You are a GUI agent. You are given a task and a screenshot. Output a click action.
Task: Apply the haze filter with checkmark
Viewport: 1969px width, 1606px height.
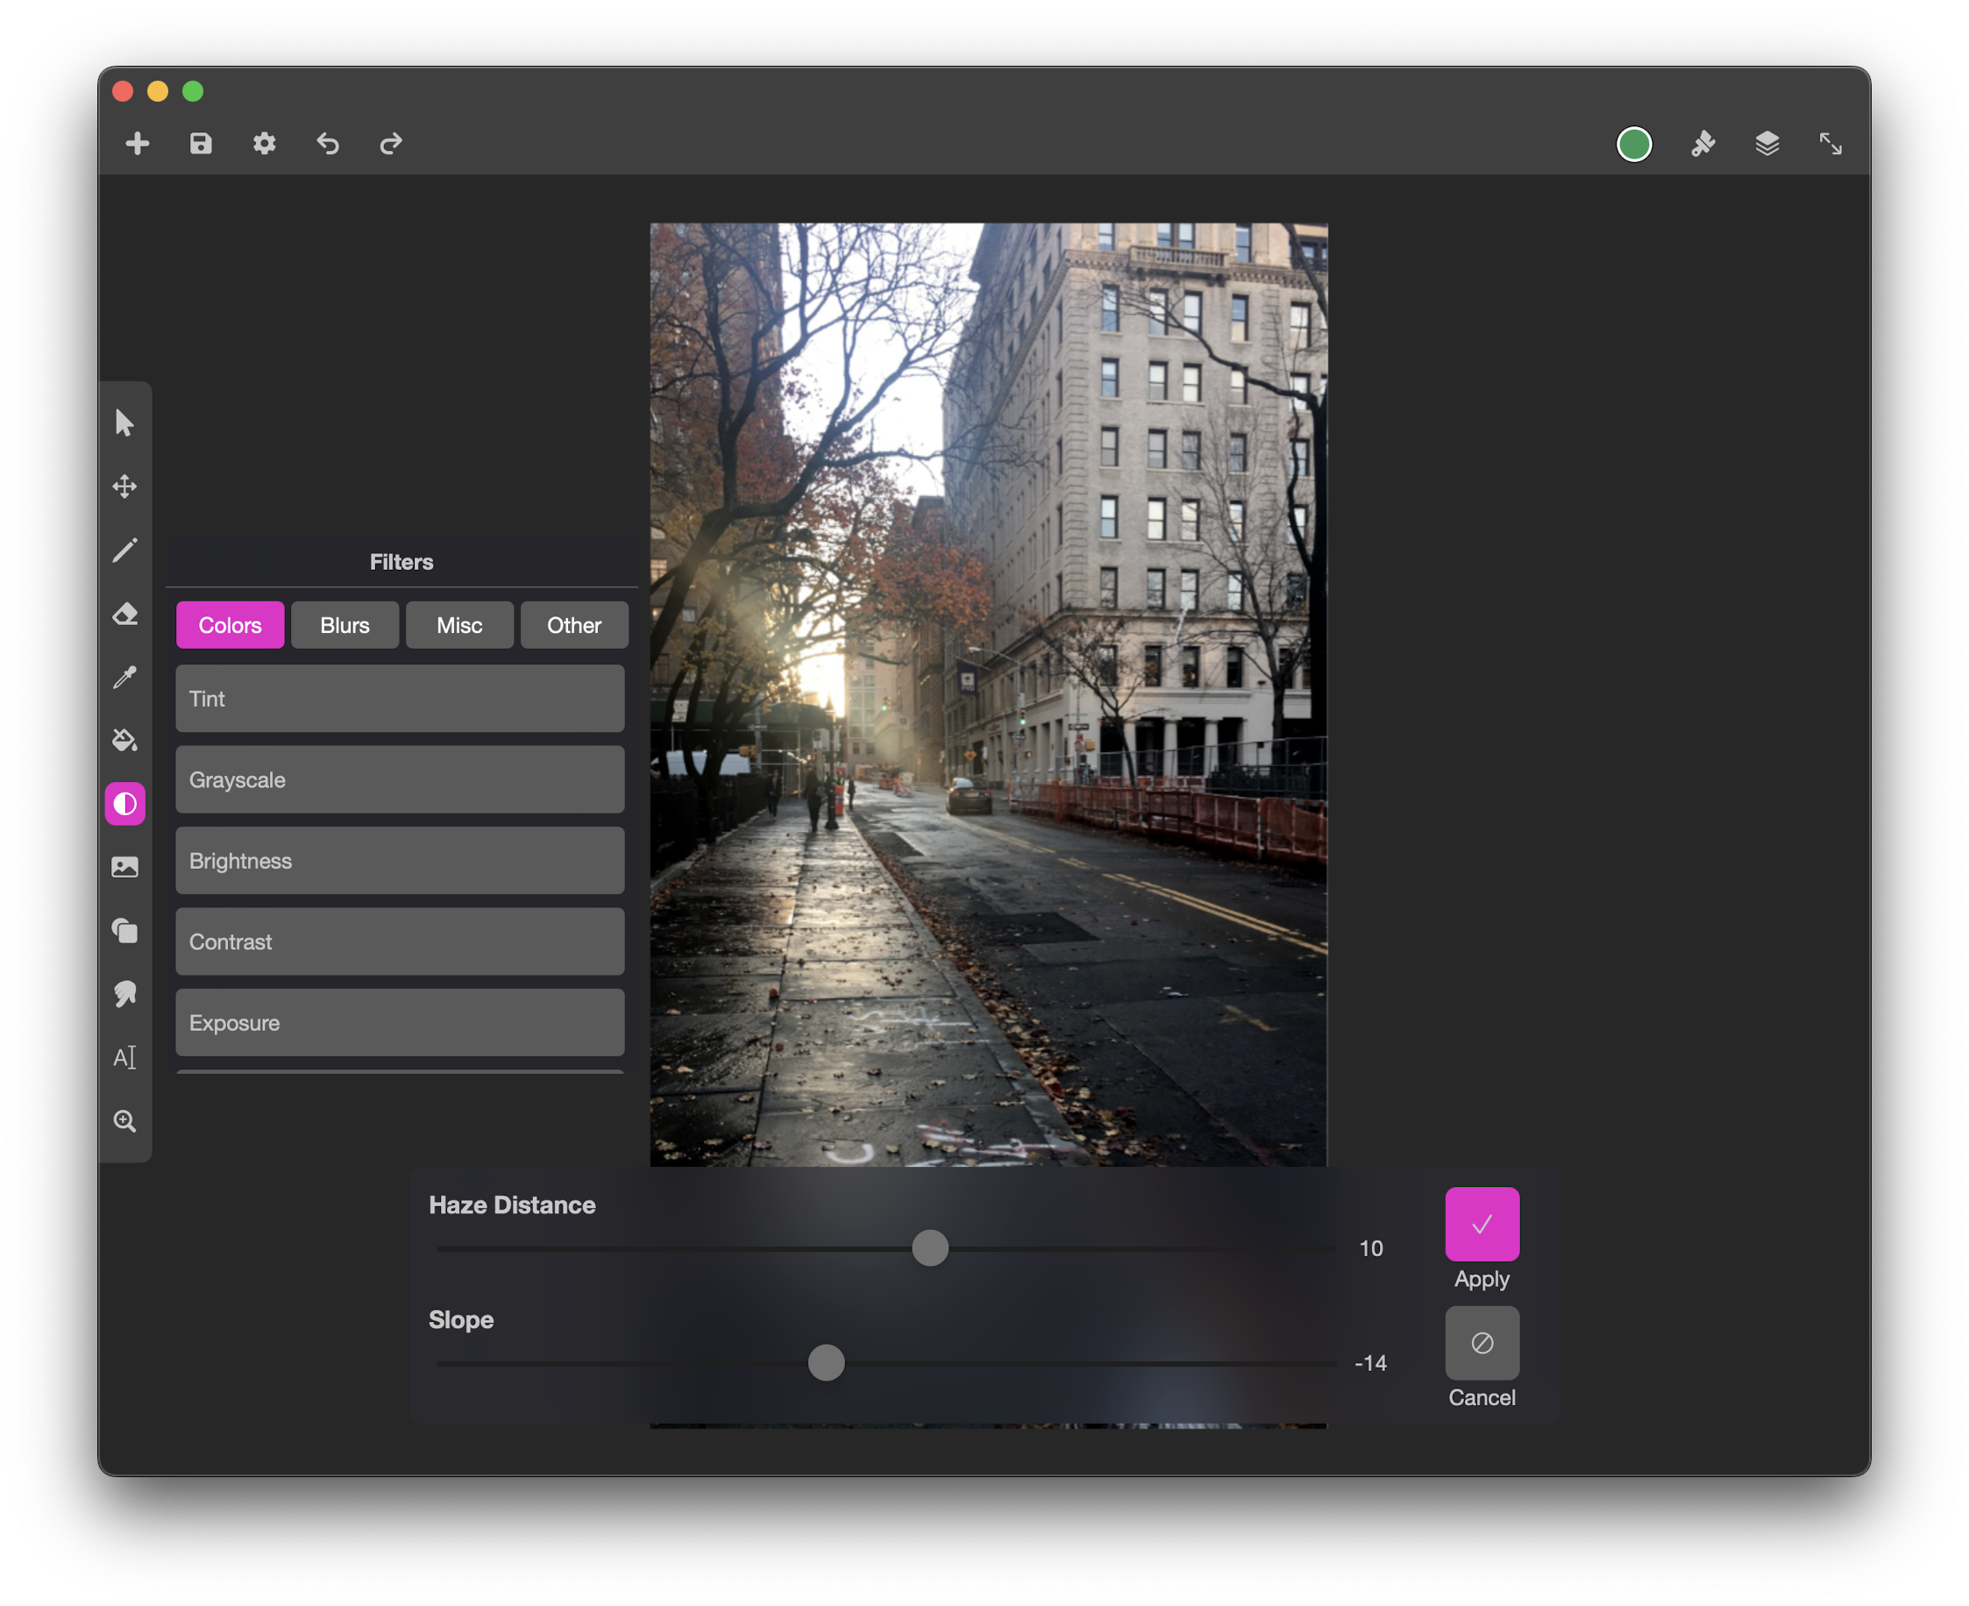pos(1482,1224)
